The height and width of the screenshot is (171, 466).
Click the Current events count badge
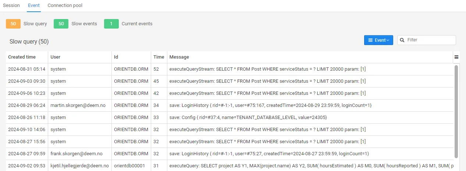tap(111, 24)
